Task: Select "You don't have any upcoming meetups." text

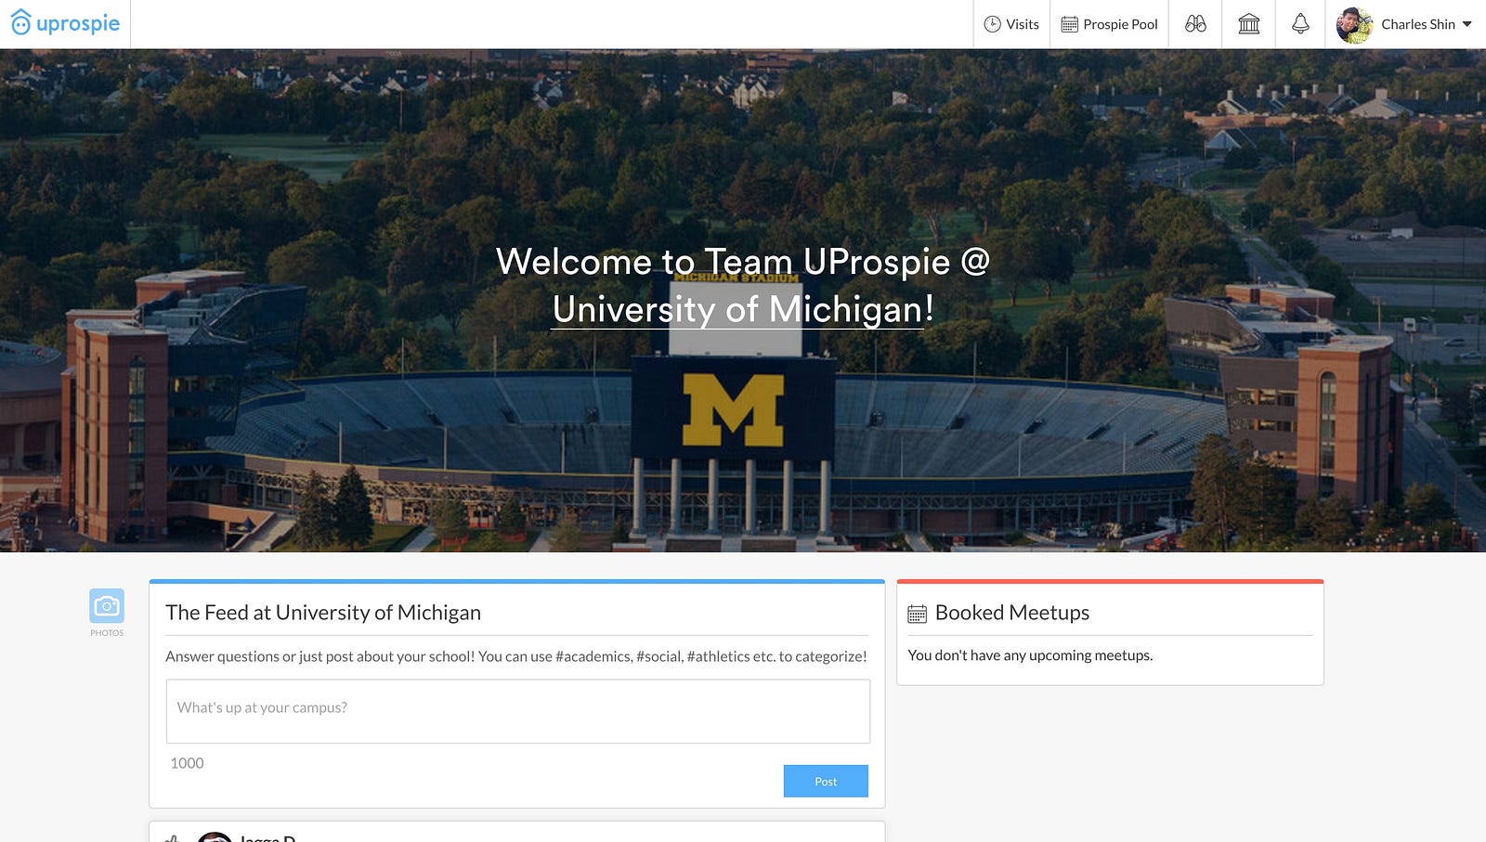Action: 1030,655
